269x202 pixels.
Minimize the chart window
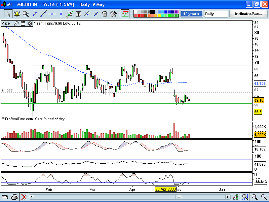(249, 4)
